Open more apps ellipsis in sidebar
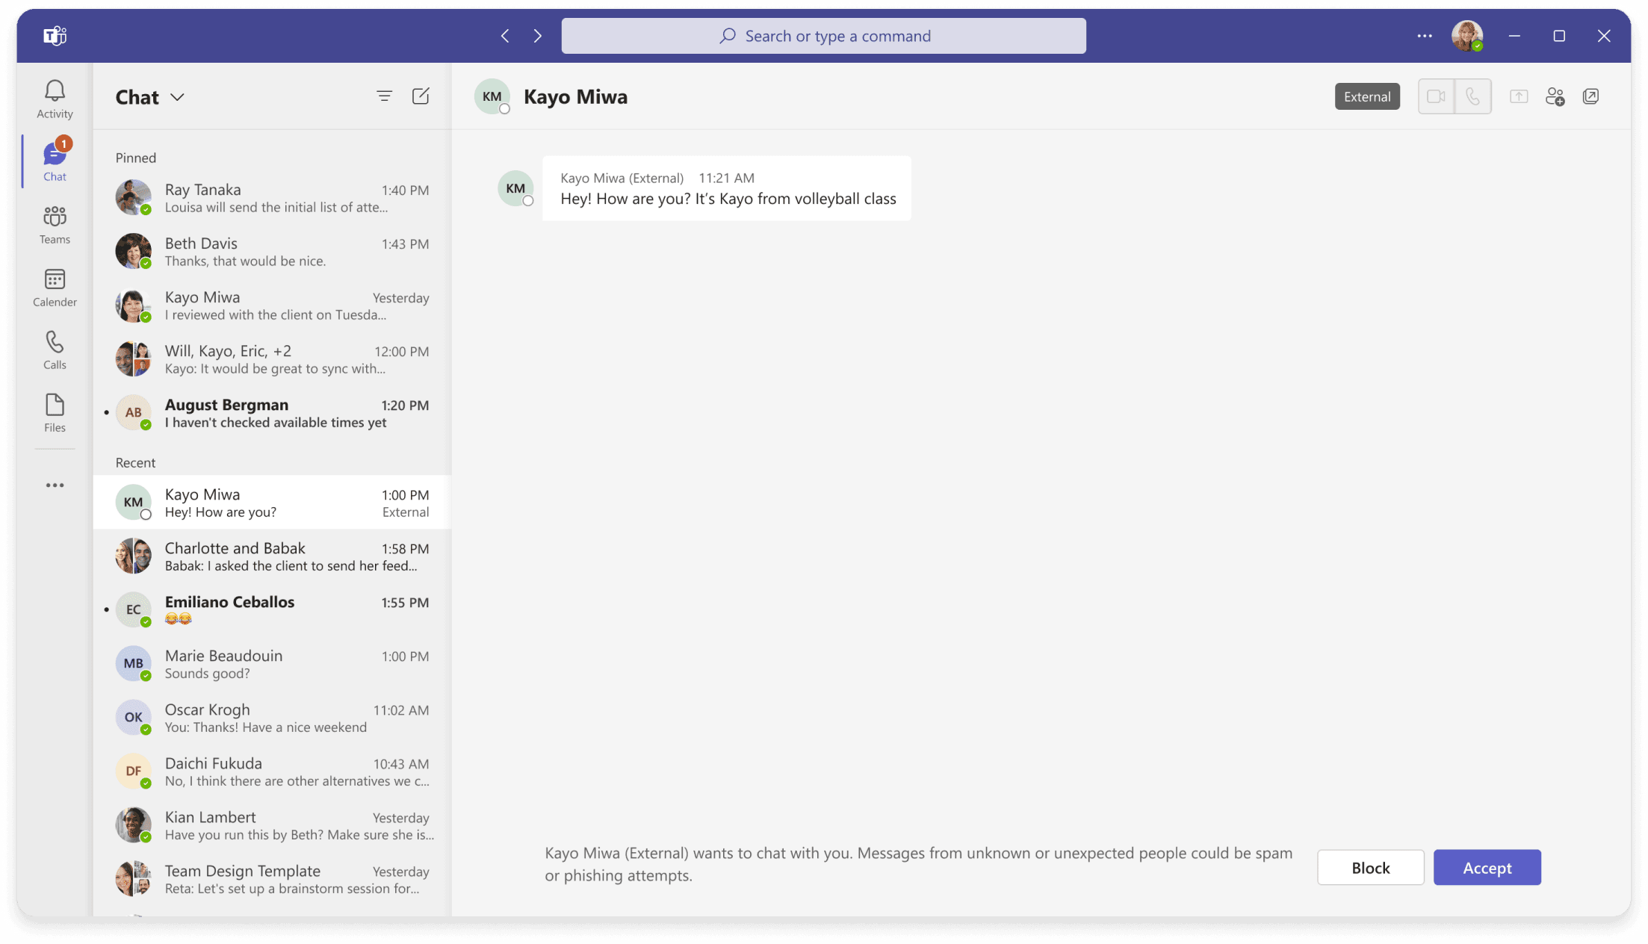Viewport: 1648px width, 944px height. click(x=55, y=485)
